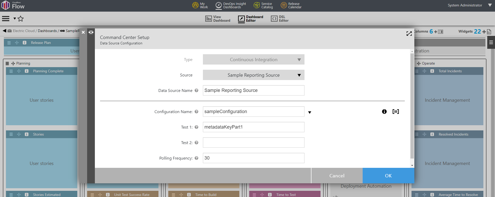
Task: Show Time to Build widget info
Action: click(x=189, y=195)
